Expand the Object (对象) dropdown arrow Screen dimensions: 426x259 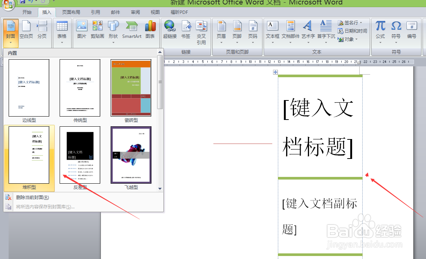click(x=357, y=39)
